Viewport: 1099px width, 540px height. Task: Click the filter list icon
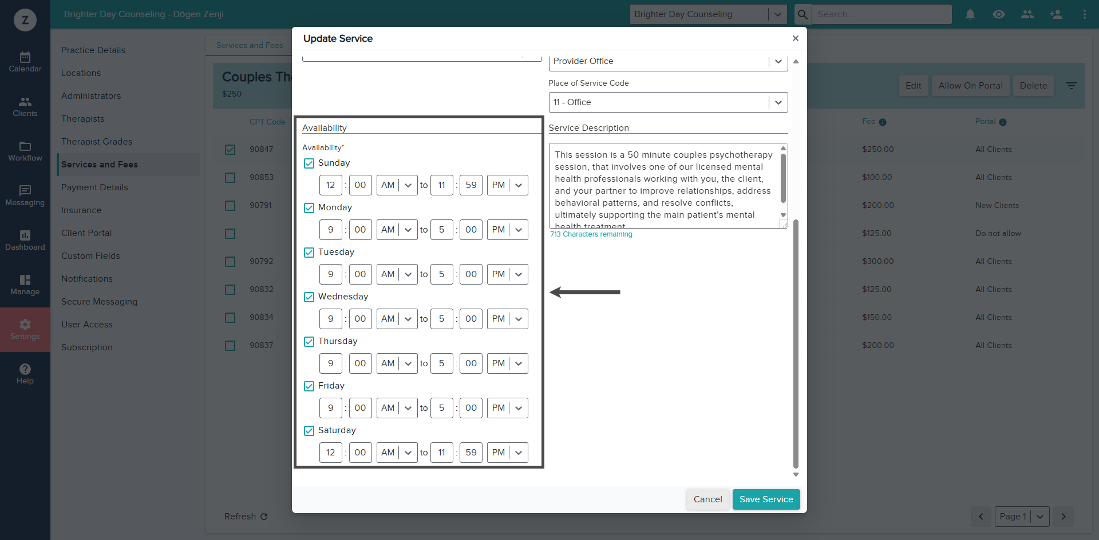click(1072, 86)
